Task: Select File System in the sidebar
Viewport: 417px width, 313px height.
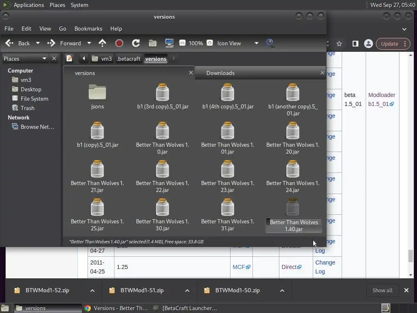Action: click(34, 99)
